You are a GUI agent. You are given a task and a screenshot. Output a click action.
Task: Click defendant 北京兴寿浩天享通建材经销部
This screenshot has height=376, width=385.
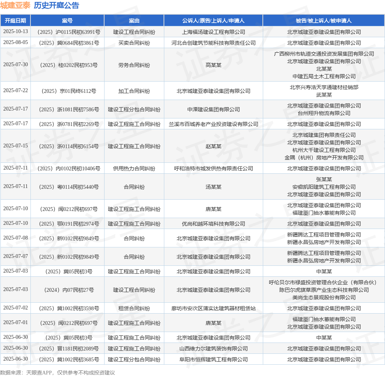[x=324, y=87]
